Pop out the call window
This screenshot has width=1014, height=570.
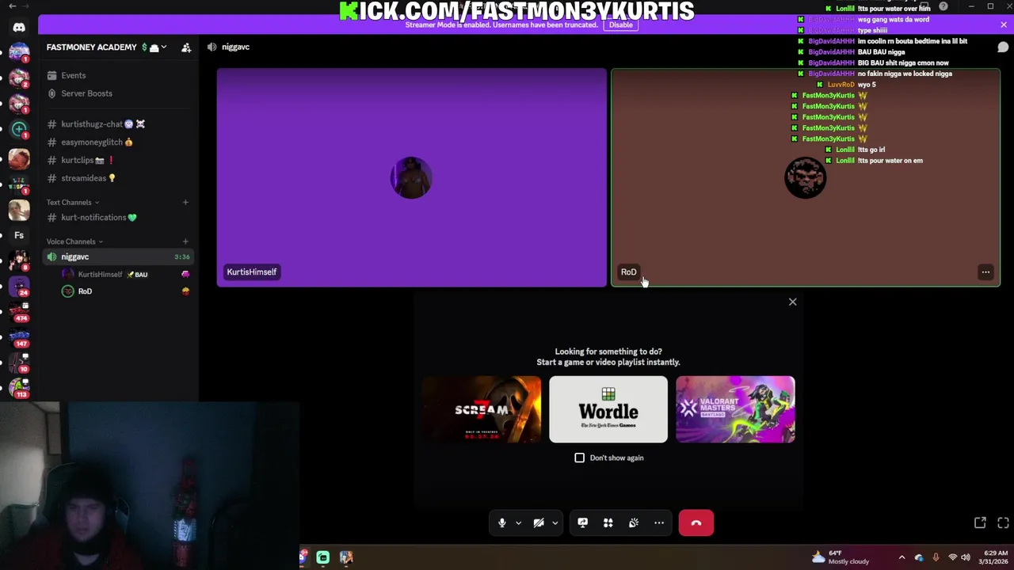[x=980, y=522]
